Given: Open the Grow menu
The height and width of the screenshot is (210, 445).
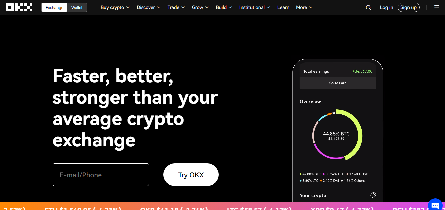Looking at the screenshot, I should click(x=200, y=7).
